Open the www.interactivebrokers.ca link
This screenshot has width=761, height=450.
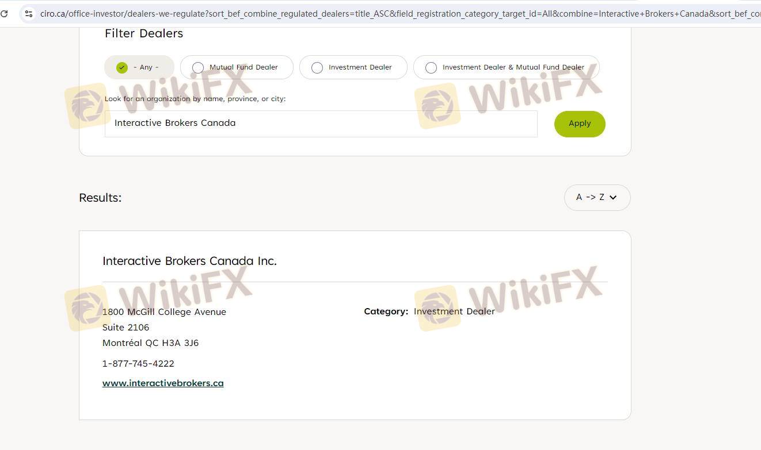tap(163, 383)
